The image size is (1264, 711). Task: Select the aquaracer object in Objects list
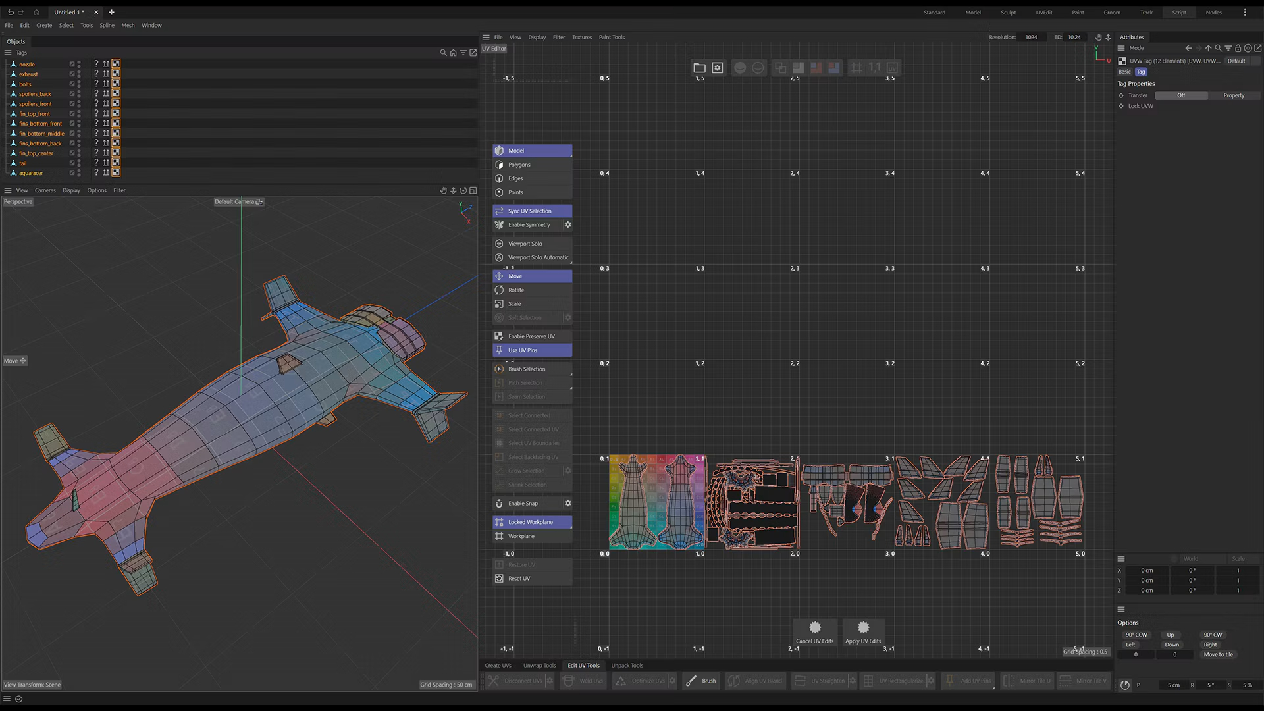[31, 173]
